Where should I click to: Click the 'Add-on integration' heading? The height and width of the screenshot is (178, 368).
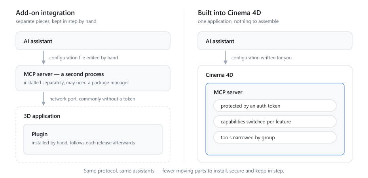(45, 13)
